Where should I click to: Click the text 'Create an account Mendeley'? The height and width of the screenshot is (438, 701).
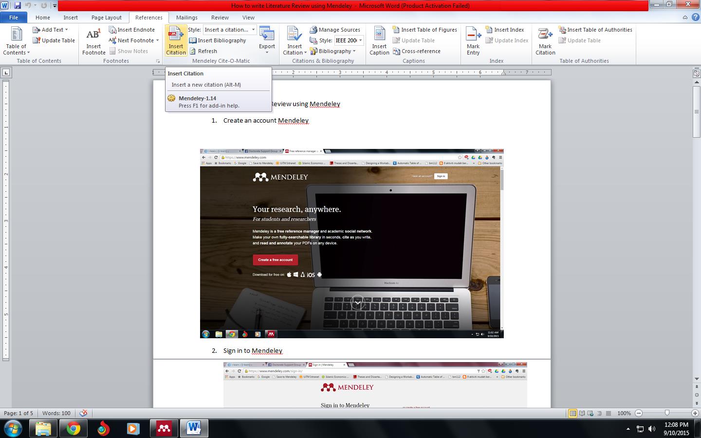tap(266, 120)
